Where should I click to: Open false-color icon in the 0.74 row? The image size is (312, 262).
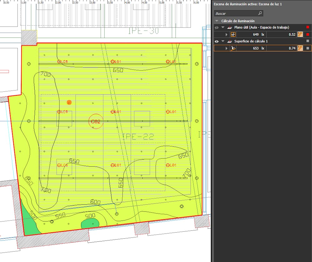300,48
